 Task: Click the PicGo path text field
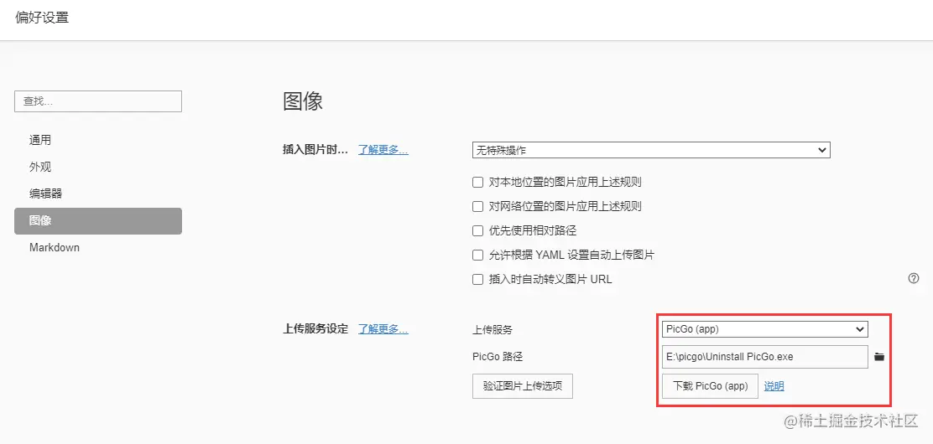764,357
